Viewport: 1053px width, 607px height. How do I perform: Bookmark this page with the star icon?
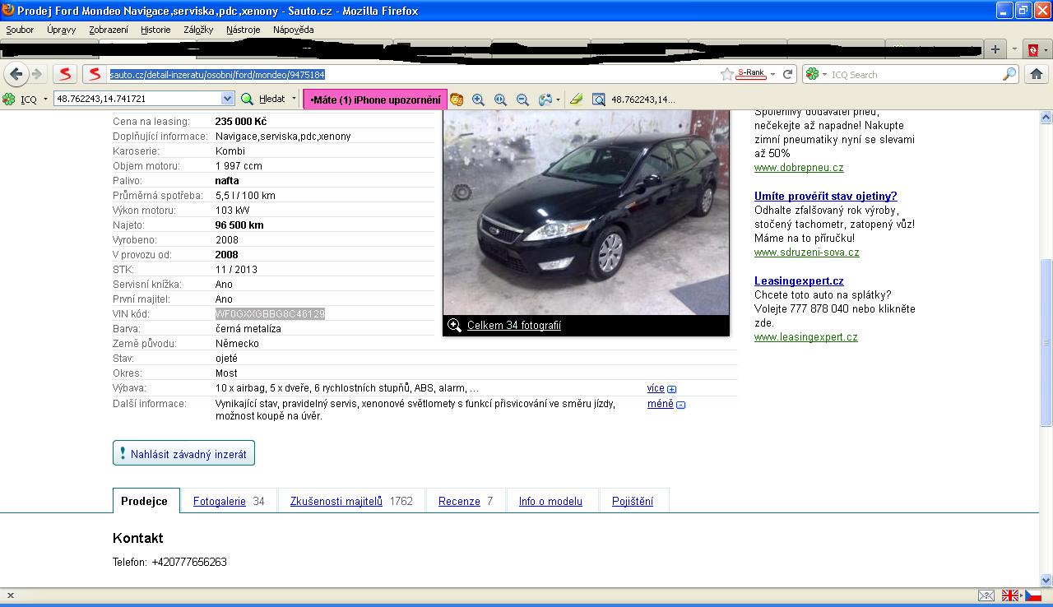pos(726,74)
